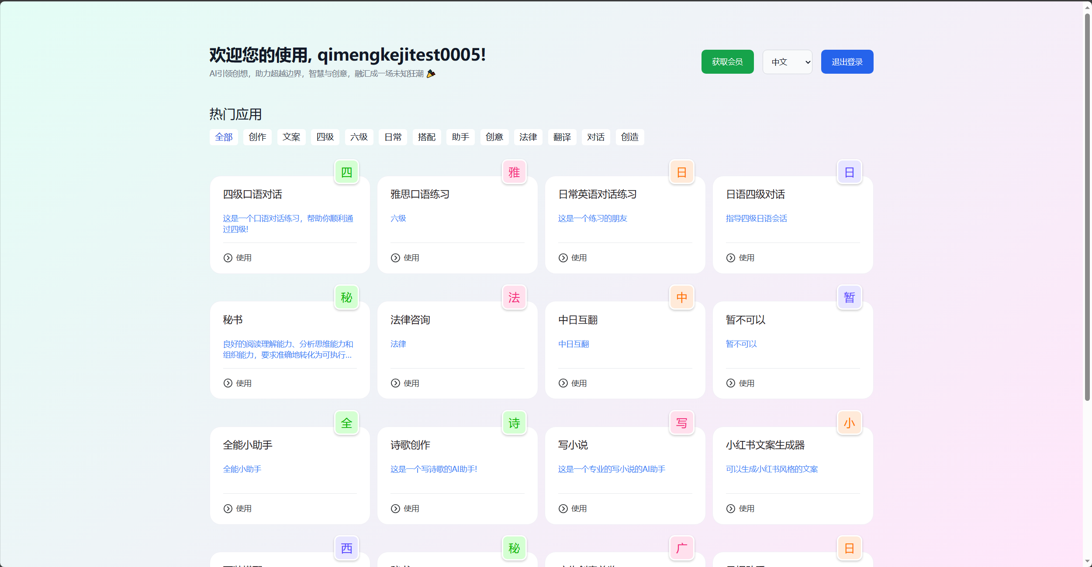Click the green 诗 badge on 诗歌创作
This screenshot has width=1092, height=567.
(x=514, y=423)
